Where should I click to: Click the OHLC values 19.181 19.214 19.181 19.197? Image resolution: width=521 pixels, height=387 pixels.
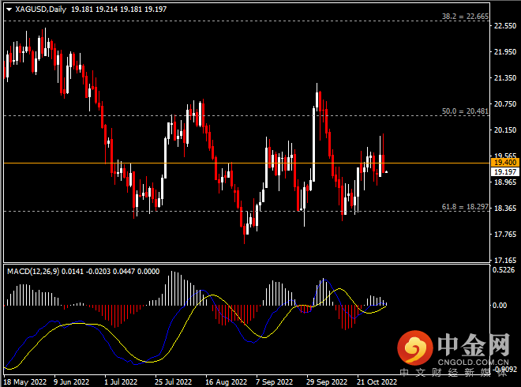[x=118, y=9]
